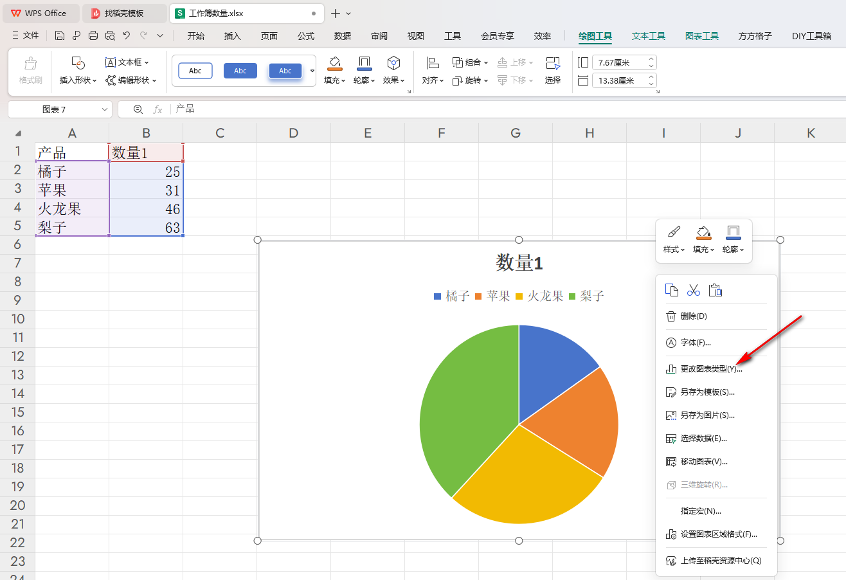Viewport: 846px width, 580px height.
Task: Switch to the 公式 (Formulas) ribbon tab
Action: [306, 36]
